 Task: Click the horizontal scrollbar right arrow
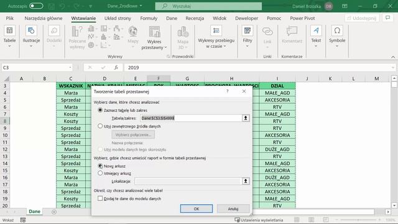pyautogui.click(x=388, y=212)
